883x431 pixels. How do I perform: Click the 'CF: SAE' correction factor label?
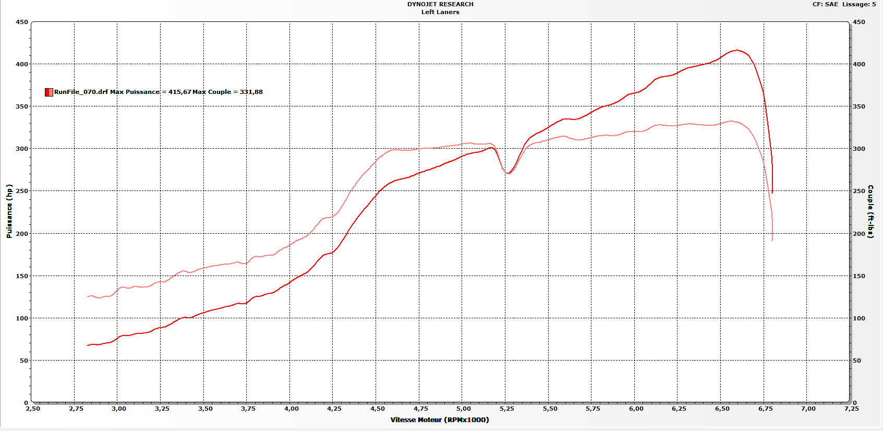(825, 4)
